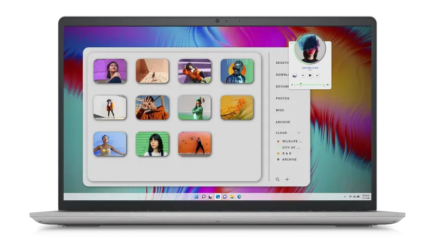Open the color wheel in the music player
Viewport: 435px width, 245px height.
(x=295, y=75)
